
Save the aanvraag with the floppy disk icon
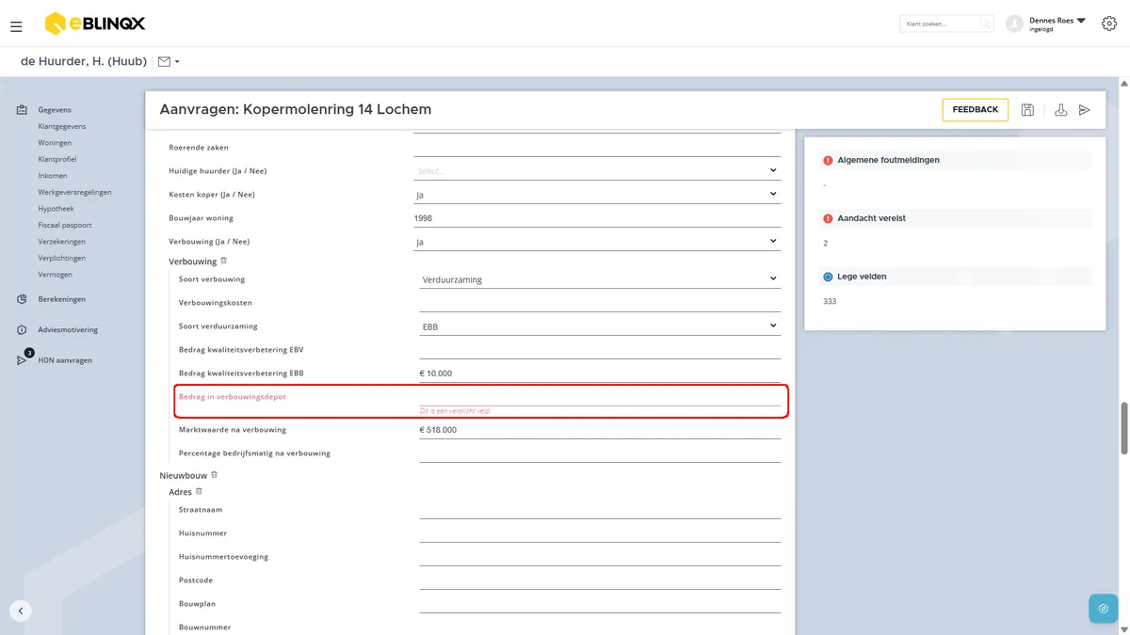coord(1027,110)
